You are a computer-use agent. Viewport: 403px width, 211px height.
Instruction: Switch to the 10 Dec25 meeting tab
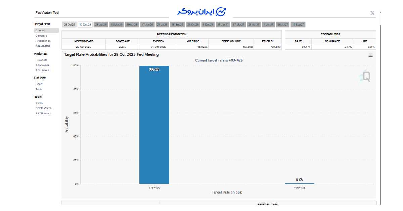(85, 25)
